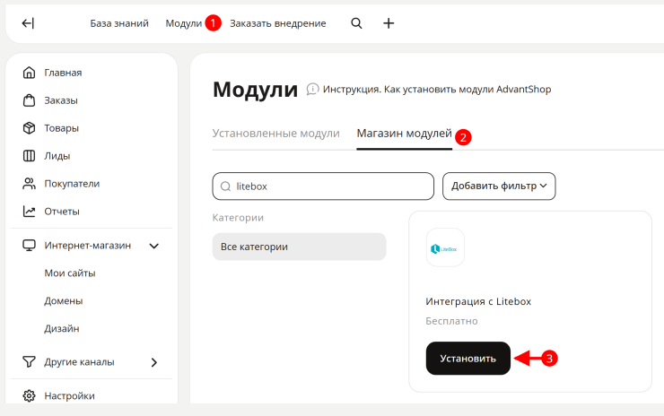Click the Litebox logo thumbnail

pos(445,247)
